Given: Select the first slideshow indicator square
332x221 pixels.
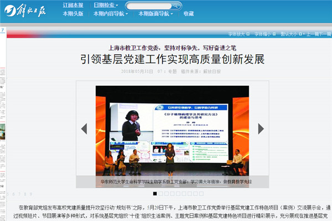Looking at the screenshot, I should point(155,193).
